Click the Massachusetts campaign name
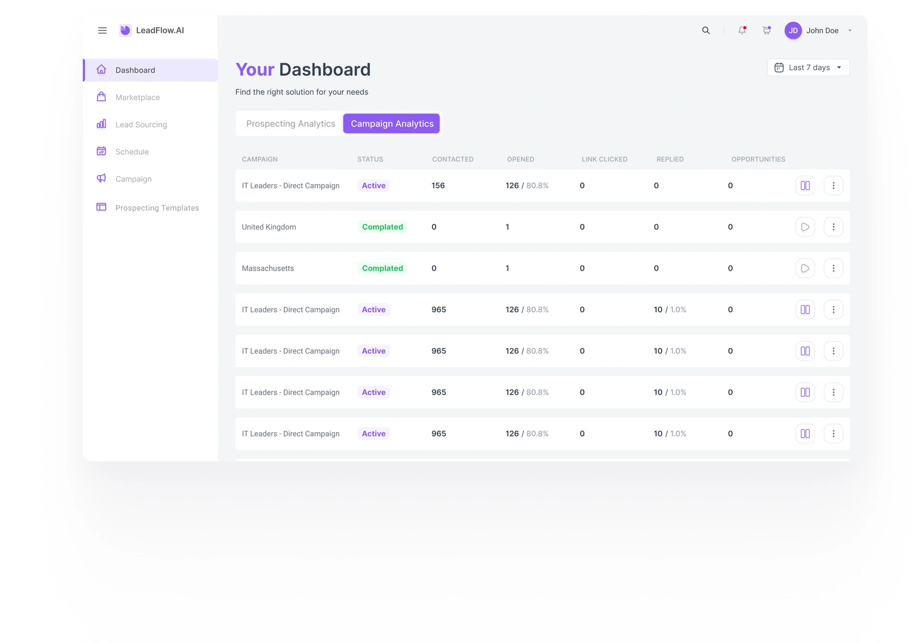The image size is (911, 643). tap(268, 268)
